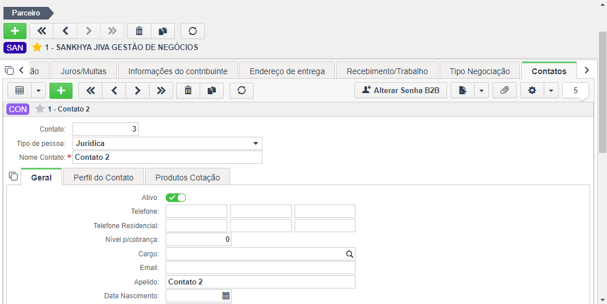607x304 pixels.
Task: Switch to Recebimento/Trabalho tab
Action: coord(387,71)
